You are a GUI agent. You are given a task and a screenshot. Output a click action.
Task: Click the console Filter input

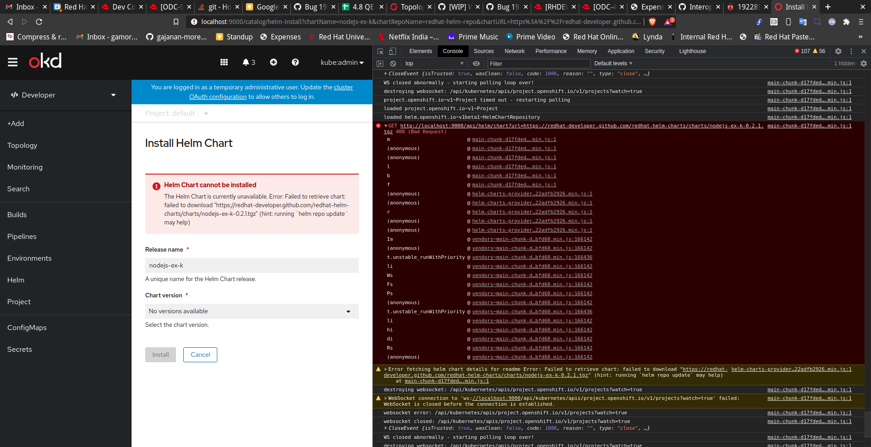click(x=538, y=63)
